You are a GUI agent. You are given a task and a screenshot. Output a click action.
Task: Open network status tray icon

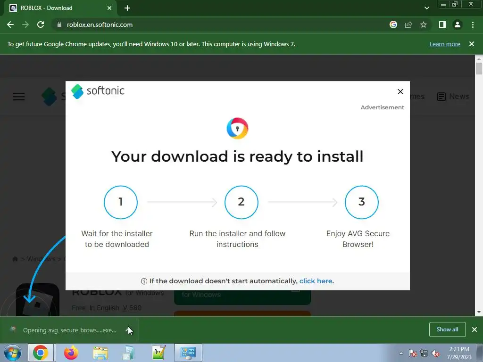pyautogui.click(x=424, y=353)
